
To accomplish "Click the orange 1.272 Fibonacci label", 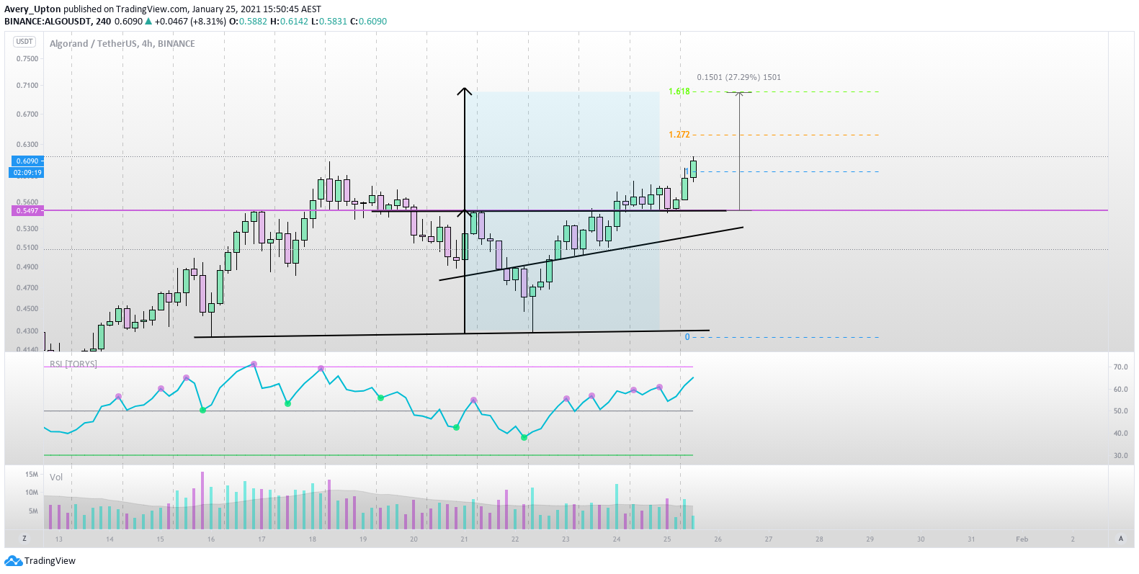I will (x=679, y=135).
